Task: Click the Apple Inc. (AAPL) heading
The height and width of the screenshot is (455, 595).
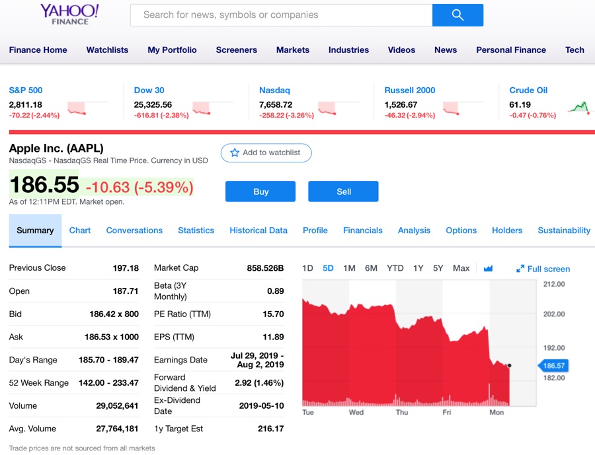Action: pyautogui.click(x=56, y=148)
